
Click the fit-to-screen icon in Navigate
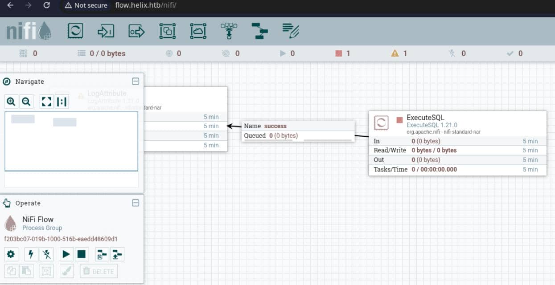(x=46, y=102)
